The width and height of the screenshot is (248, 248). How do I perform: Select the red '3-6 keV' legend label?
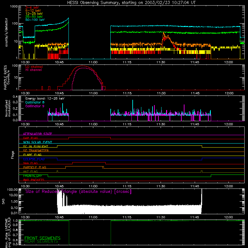[32, 7]
